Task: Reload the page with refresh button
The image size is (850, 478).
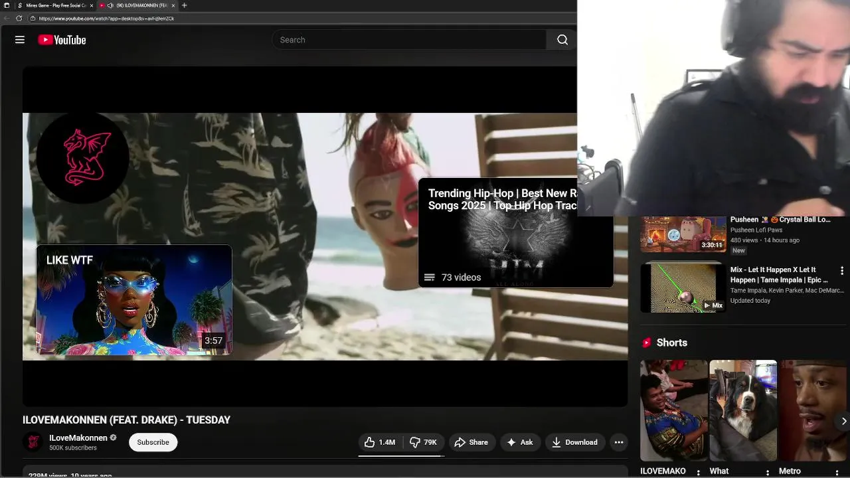Action: point(19,19)
